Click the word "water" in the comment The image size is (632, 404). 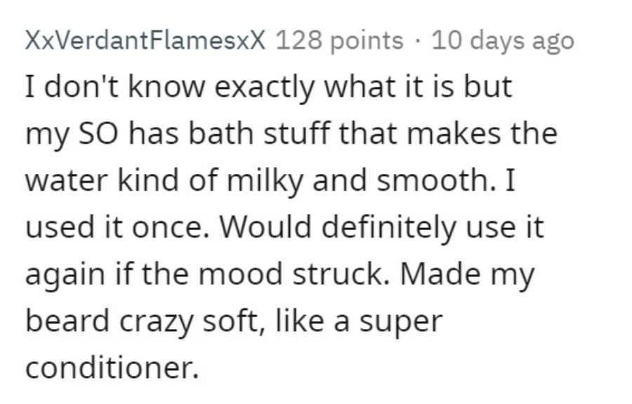click(66, 181)
